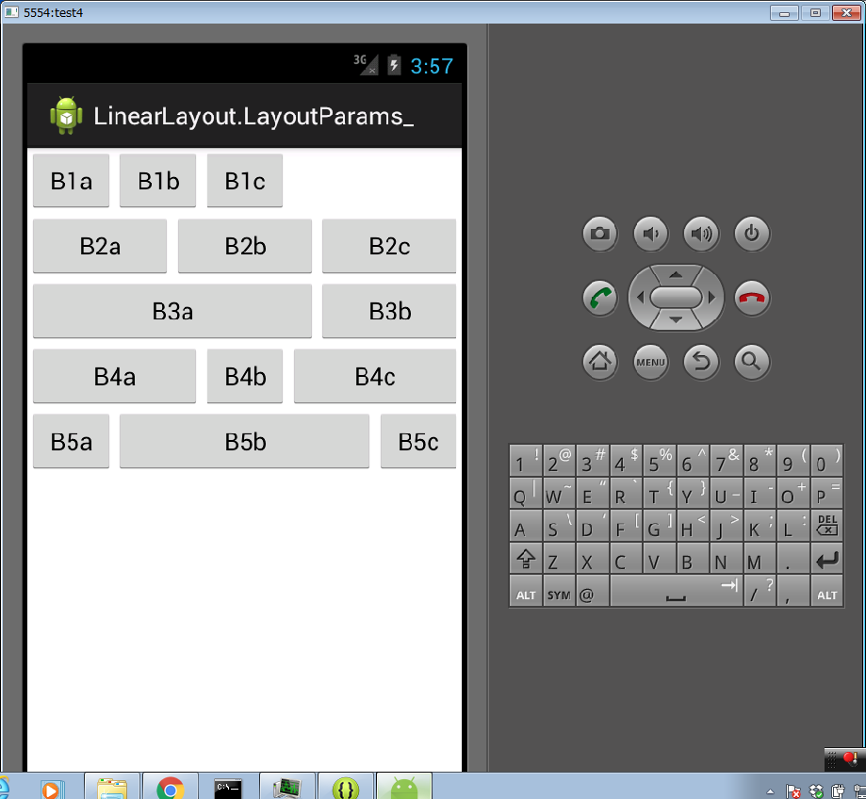Click the emulator Home button
Image resolution: width=866 pixels, height=799 pixels.
tap(600, 362)
